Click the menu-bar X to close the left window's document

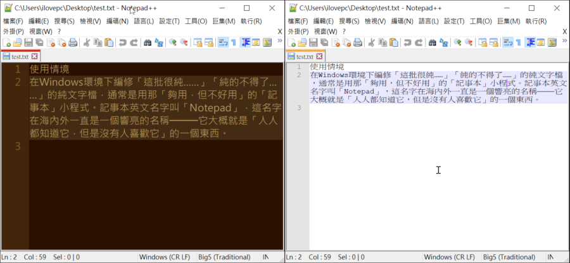280,32
